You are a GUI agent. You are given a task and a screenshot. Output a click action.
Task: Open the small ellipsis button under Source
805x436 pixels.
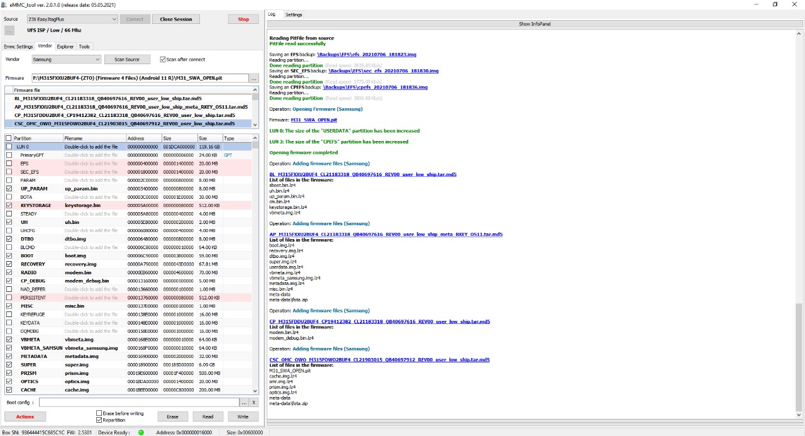pyautogui.click(x=9, y=30)
